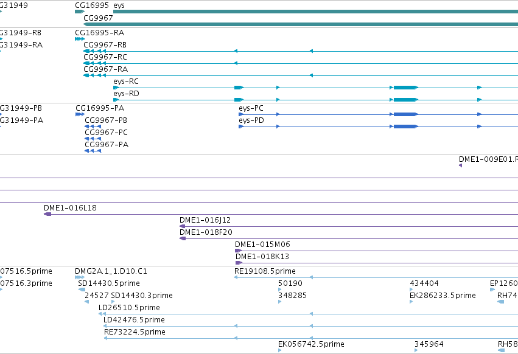Select the EK056742.5prime EST label
Image resolution: width=518 pixels, height=354 pixels.
(311, 344)
